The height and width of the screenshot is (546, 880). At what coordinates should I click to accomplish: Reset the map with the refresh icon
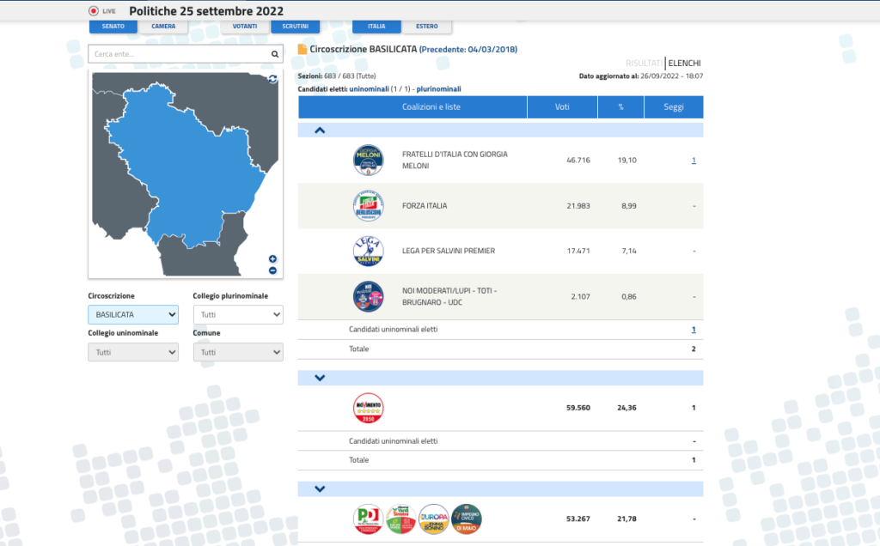coord(272,79)
